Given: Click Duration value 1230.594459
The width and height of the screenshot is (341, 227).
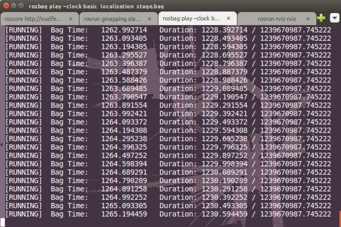Looking at the screenshot, I should (225, 214).
